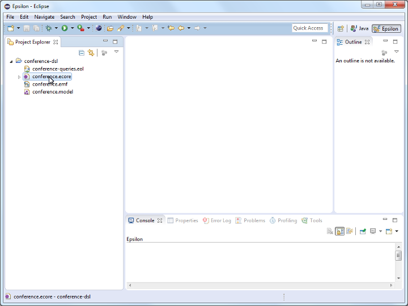Open the Run button dropdown arrow
Image resolution: width=408 pixels, height=306 pixels.
coord(73,28)
